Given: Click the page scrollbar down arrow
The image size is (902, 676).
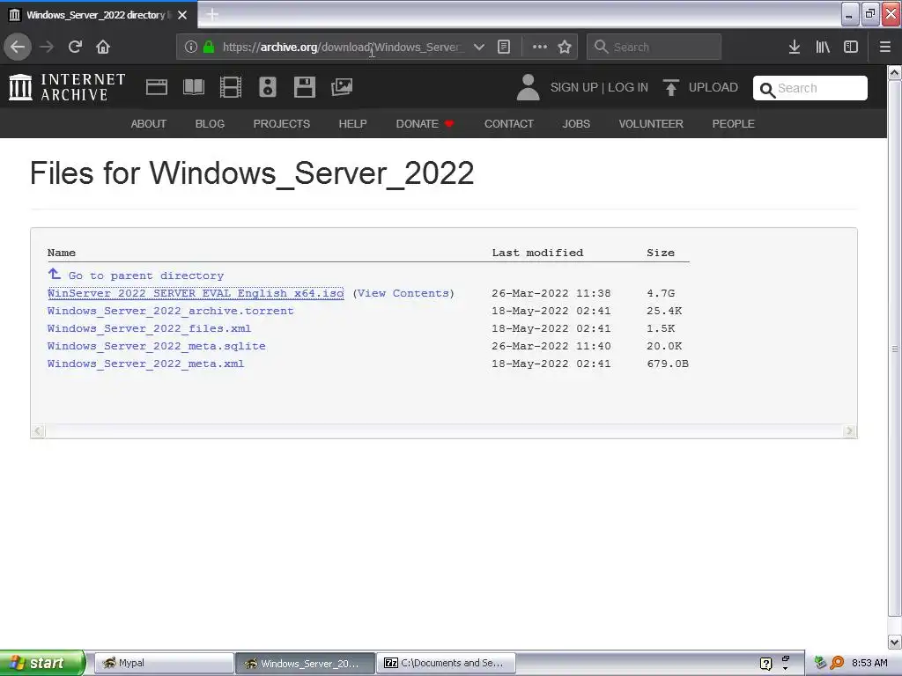Looking at the screenshot, I should coord(895,642).
